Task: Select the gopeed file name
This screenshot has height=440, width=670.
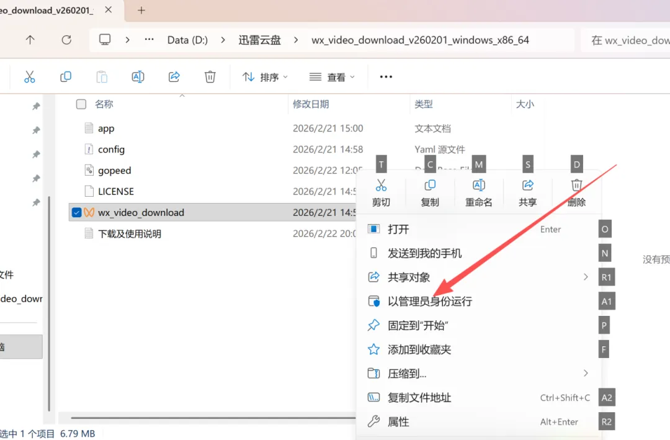Action: pos(115,170)
